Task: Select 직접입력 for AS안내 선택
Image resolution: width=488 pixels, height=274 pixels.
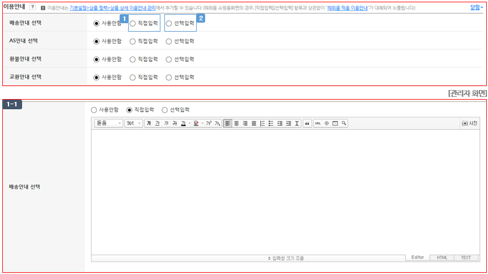Action: 133,41
